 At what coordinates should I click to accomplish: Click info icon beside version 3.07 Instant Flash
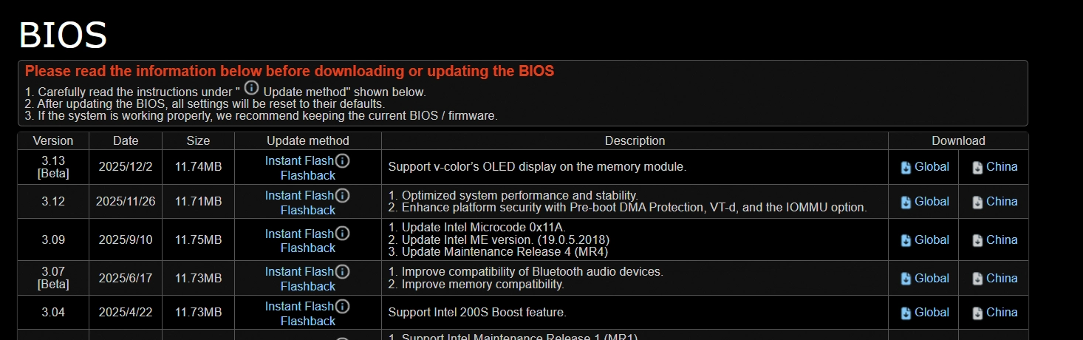[x=343, y=271]
